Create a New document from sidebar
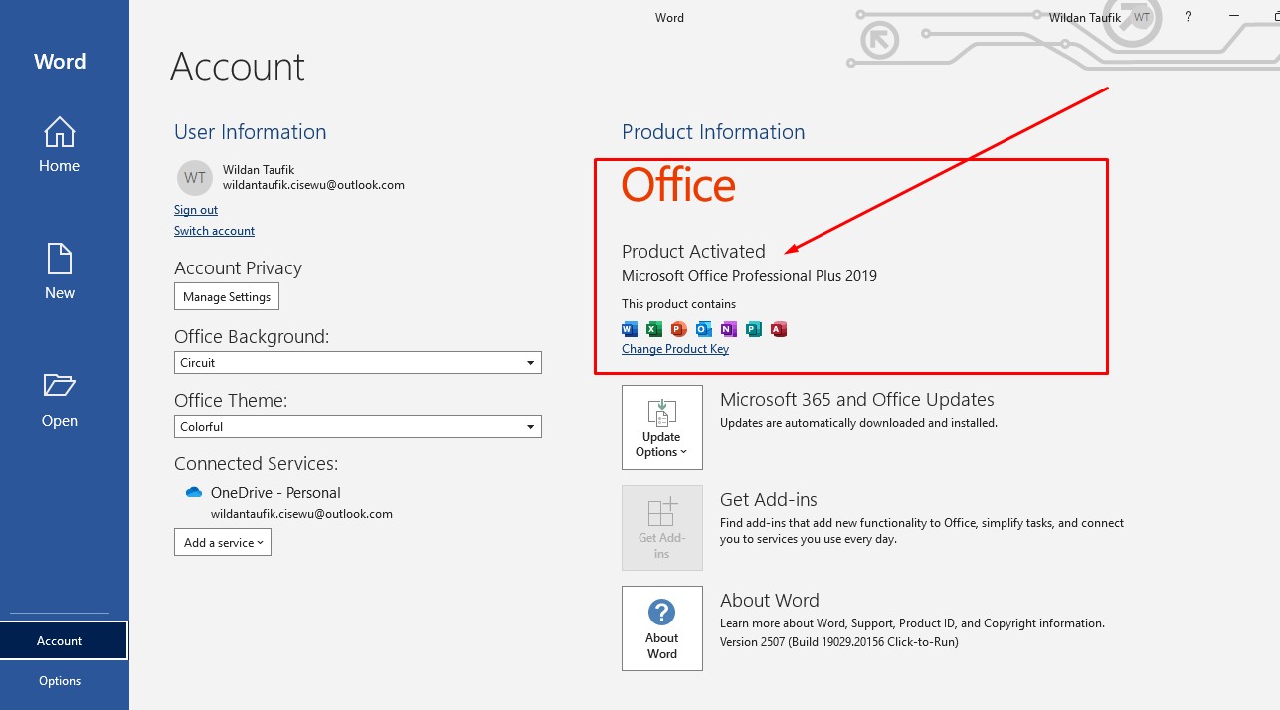 pos(59,272)
